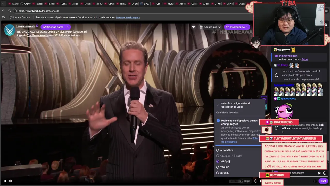Expand the Inscrever-se dropdown arrow
Screen dimensions: 330x186
[248, 27]
